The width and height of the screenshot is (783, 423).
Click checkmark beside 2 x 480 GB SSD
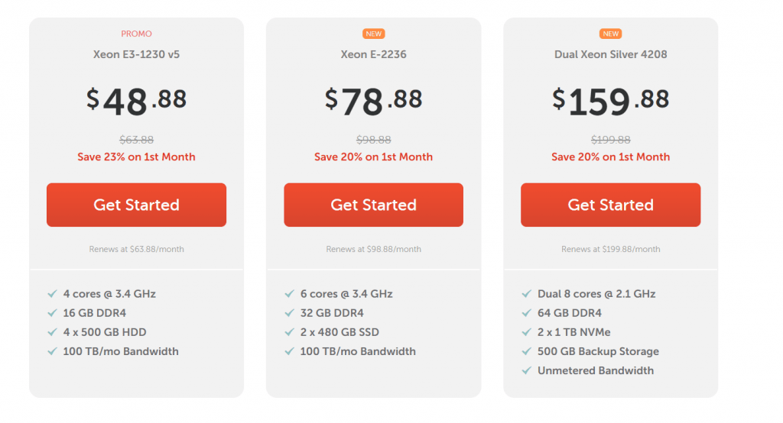pyautogui.click(x=290, y=332)
